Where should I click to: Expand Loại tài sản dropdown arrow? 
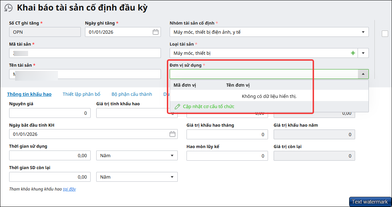click(x=363, y=53)
